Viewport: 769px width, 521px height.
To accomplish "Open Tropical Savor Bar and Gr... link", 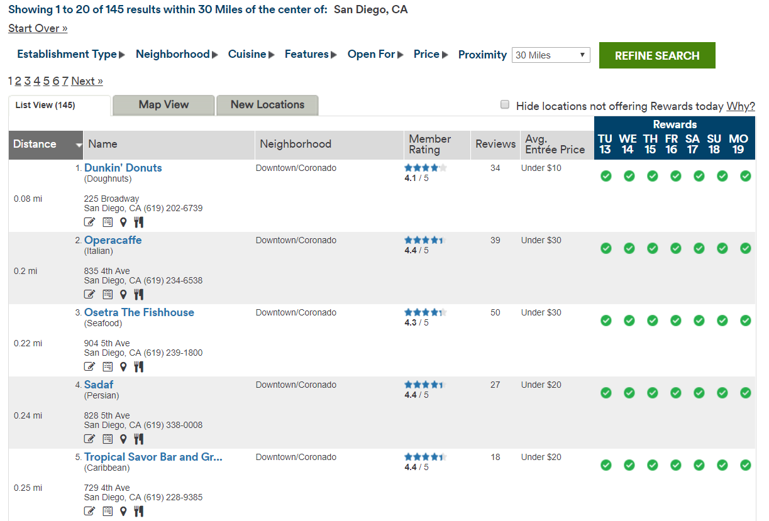I will point(153,457).
